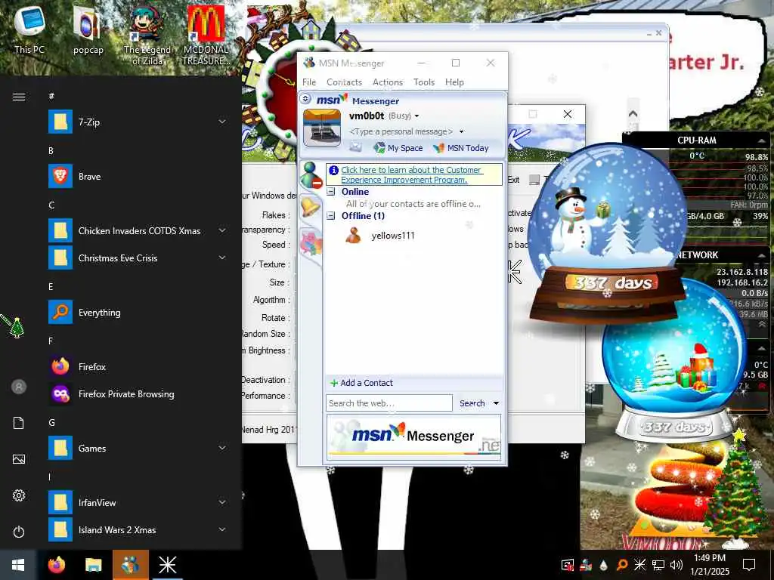Open the personal message dropdown arrow
The width and height of the screenshot is (774, 580).
point(462,131)
